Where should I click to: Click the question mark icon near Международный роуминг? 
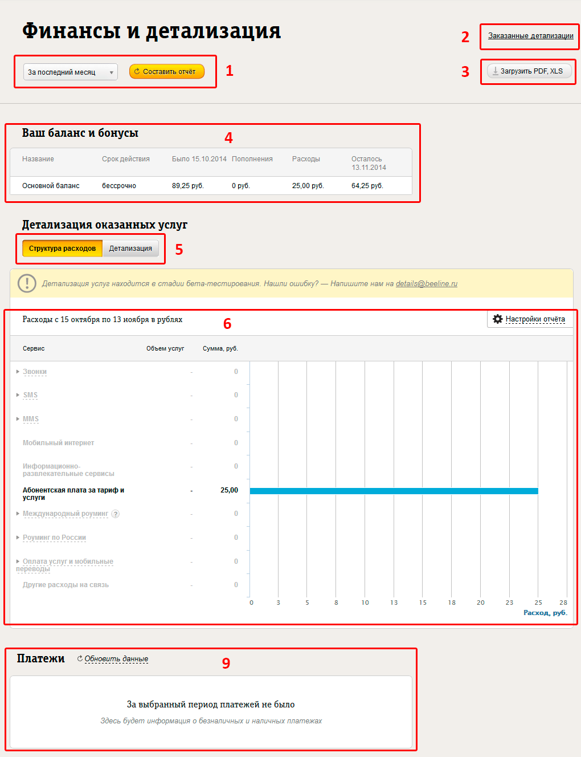tap(116, 514)
